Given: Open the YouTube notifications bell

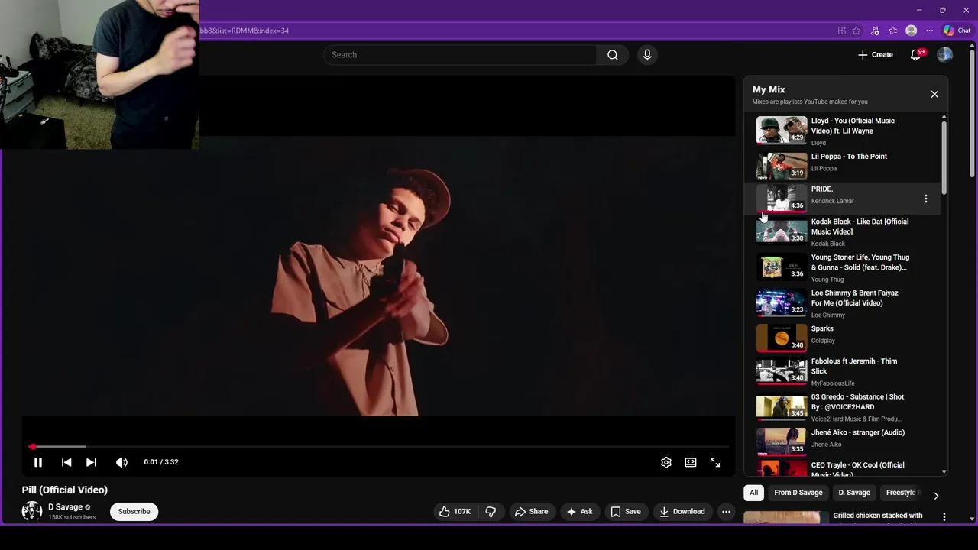Looking at the screenshot, I should tap(916, 54).
